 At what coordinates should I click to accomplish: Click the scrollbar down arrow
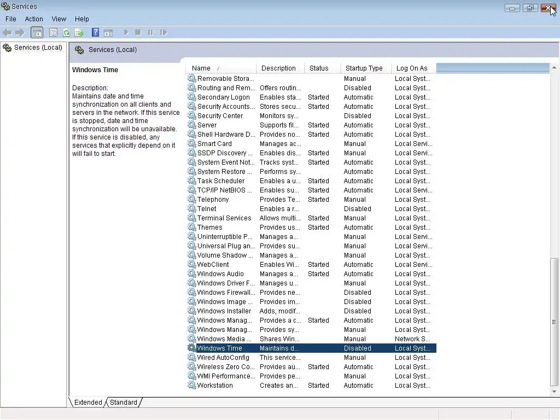point(554,392)
